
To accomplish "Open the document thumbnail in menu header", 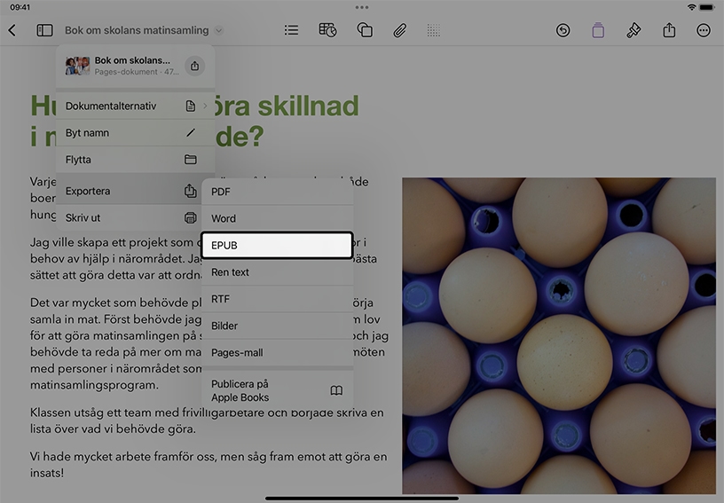I will [x=77, y=66].
